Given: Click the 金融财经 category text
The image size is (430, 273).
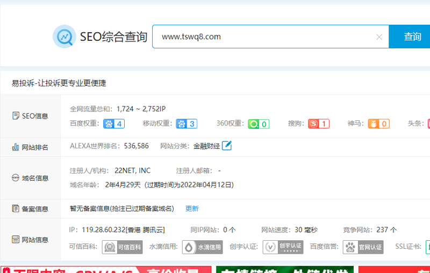Looking at the screenshot, I should [x=206, y=146].
